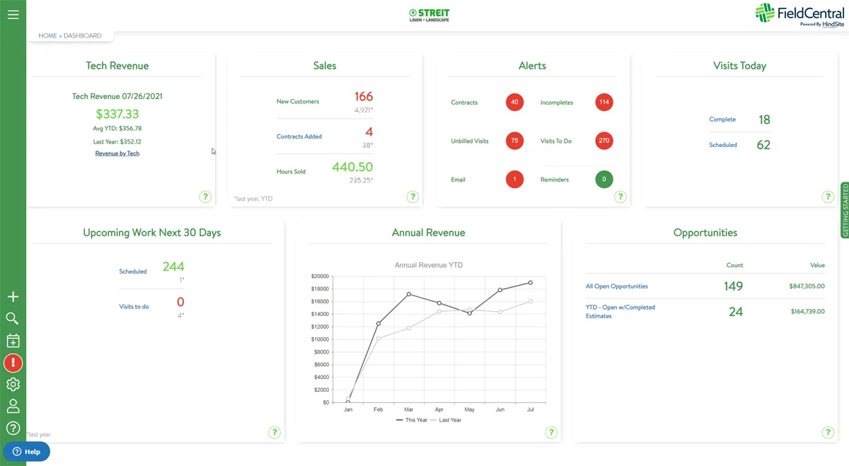Select DASHBOARD in the breadcrumb trail

pos(82,35)
